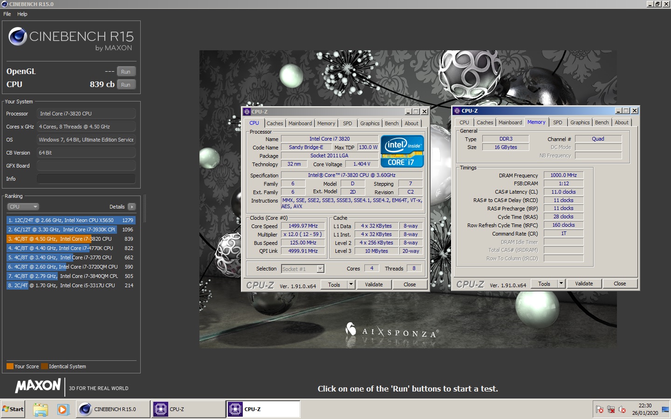The height and width of the screenshot is (419, 671).
Task: Run the CPU benchmark
Action: (x=126, y=85)
